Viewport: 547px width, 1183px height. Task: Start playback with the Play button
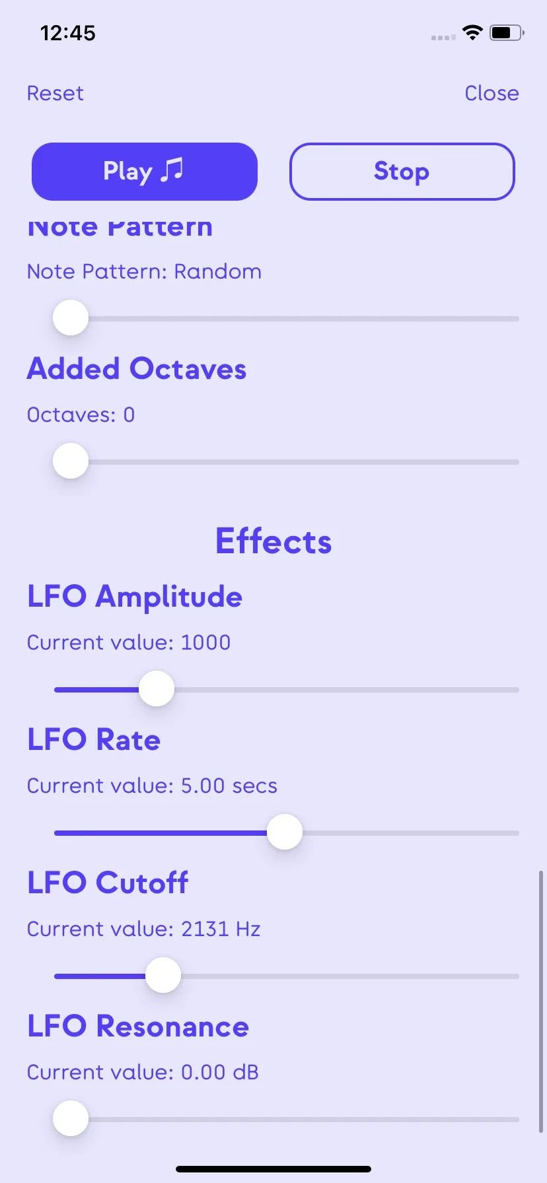tap(145, 172)
